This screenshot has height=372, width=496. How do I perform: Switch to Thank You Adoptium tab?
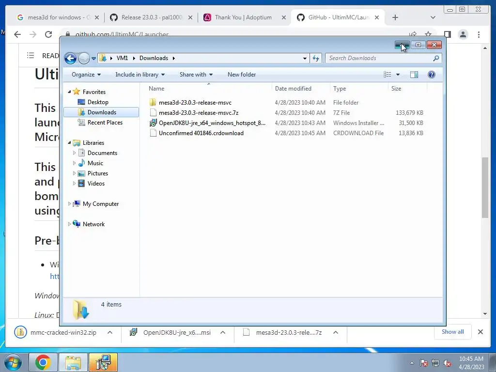[x=243, y=17]
